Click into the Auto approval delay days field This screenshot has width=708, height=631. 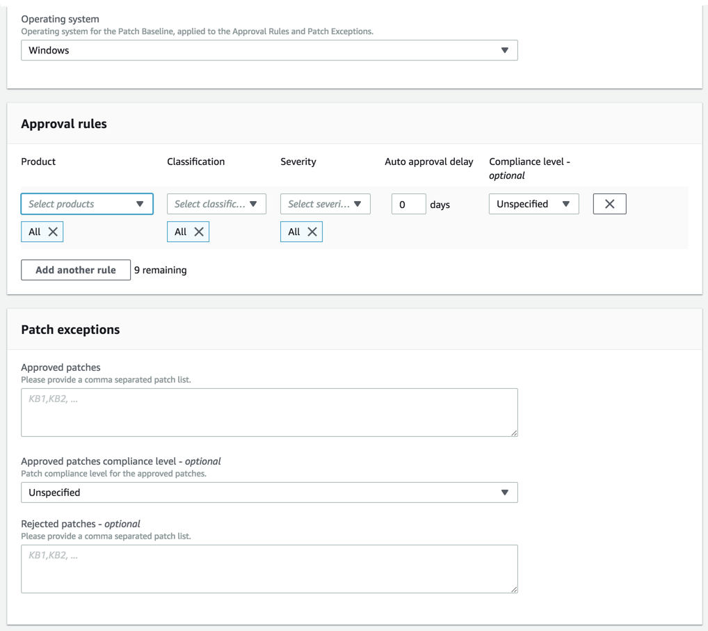408,204
